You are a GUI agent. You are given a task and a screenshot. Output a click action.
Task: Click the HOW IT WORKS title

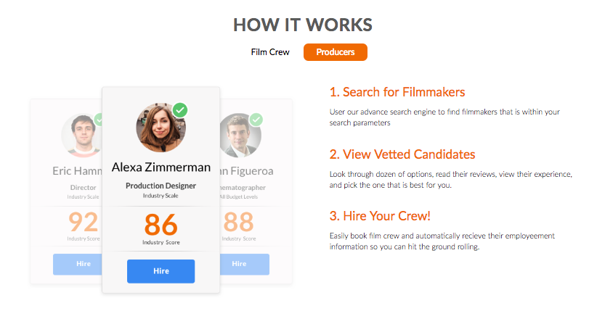pos(303,25)
